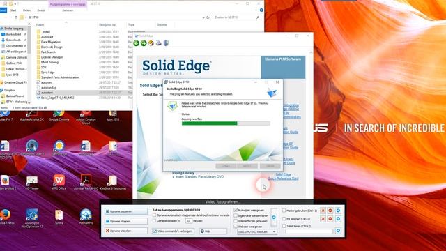Enable Ingedrukte toetsen tonen checkbox

(236, 215)
